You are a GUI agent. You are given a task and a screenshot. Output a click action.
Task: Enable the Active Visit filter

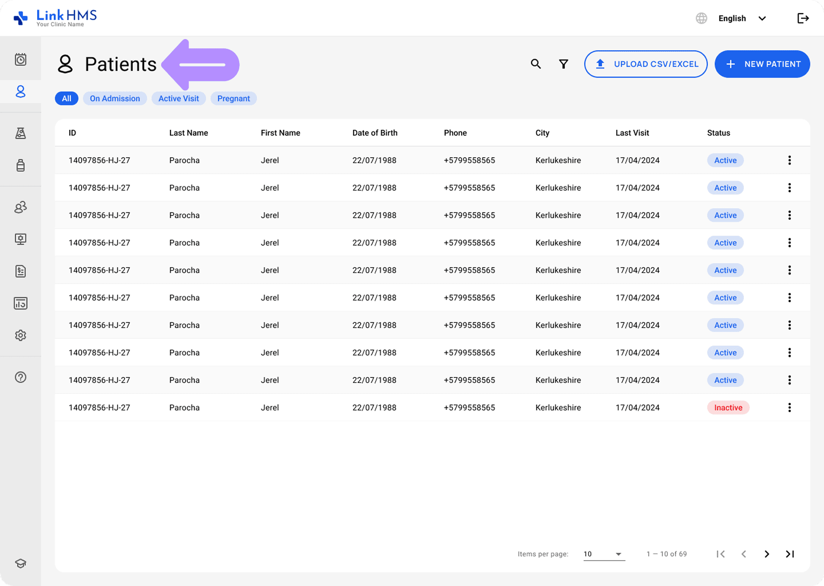(178, 98)
